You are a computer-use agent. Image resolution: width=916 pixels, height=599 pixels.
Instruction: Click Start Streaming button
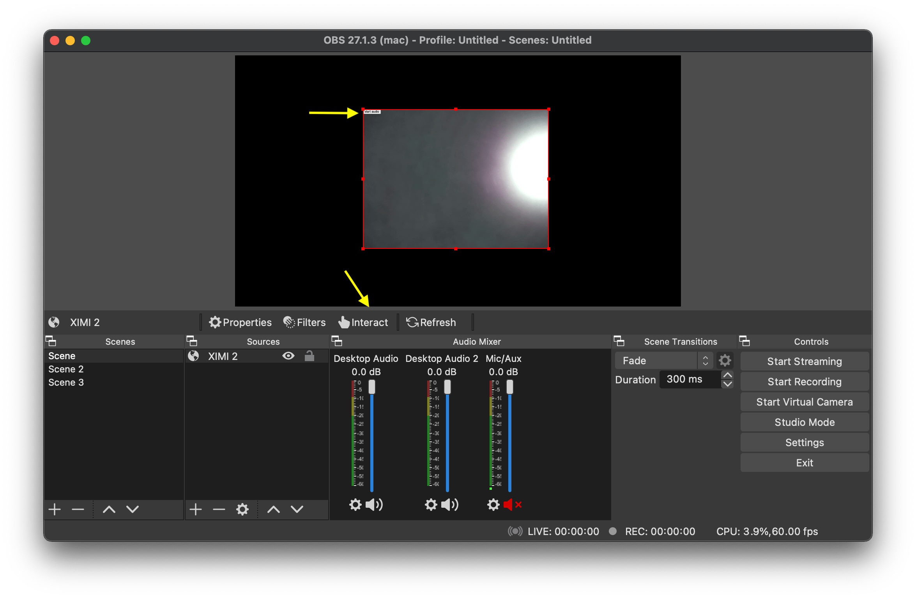point(805,362)
